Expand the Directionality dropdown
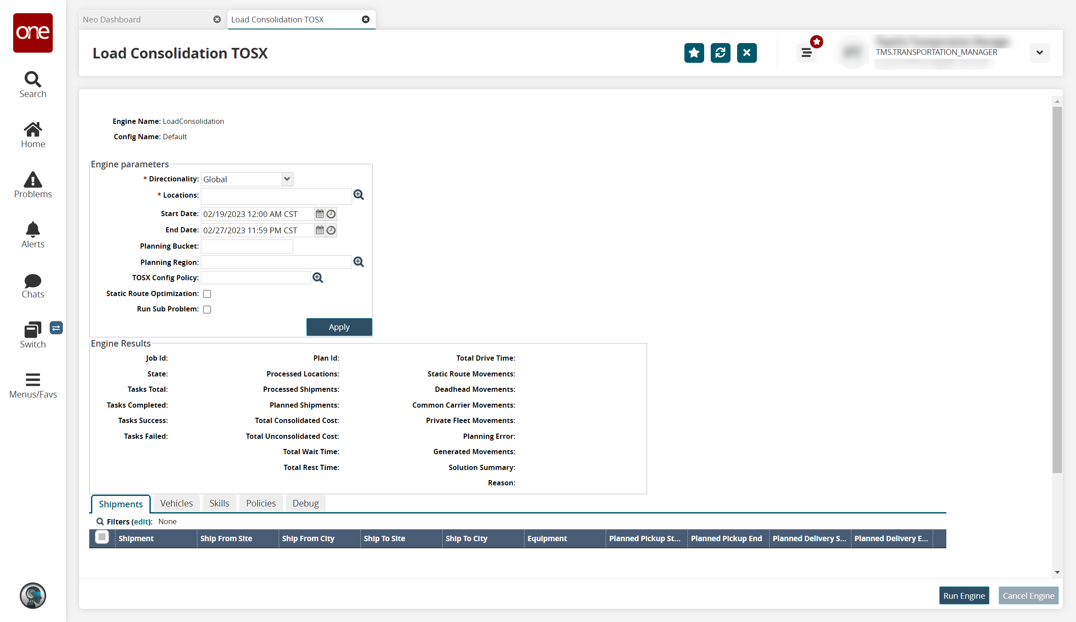Image resolution: width=1076 pixels, height=622 pixels. 287,179
